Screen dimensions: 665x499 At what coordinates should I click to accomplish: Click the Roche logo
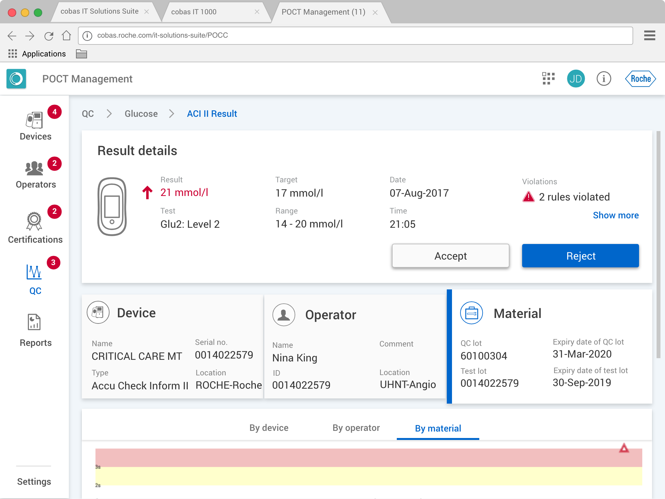pos(640,79)
